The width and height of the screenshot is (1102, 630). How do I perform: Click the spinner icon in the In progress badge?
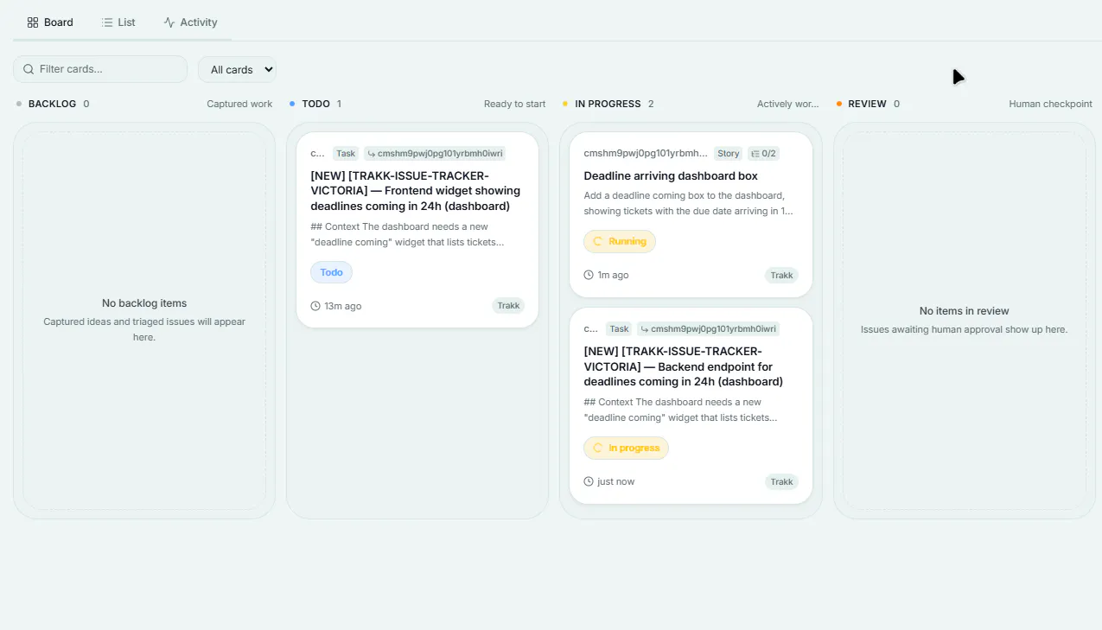click(x=597, y=449)
